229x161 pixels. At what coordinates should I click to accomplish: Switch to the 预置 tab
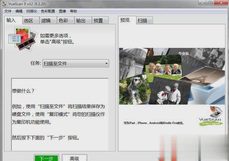coord(100,21)
